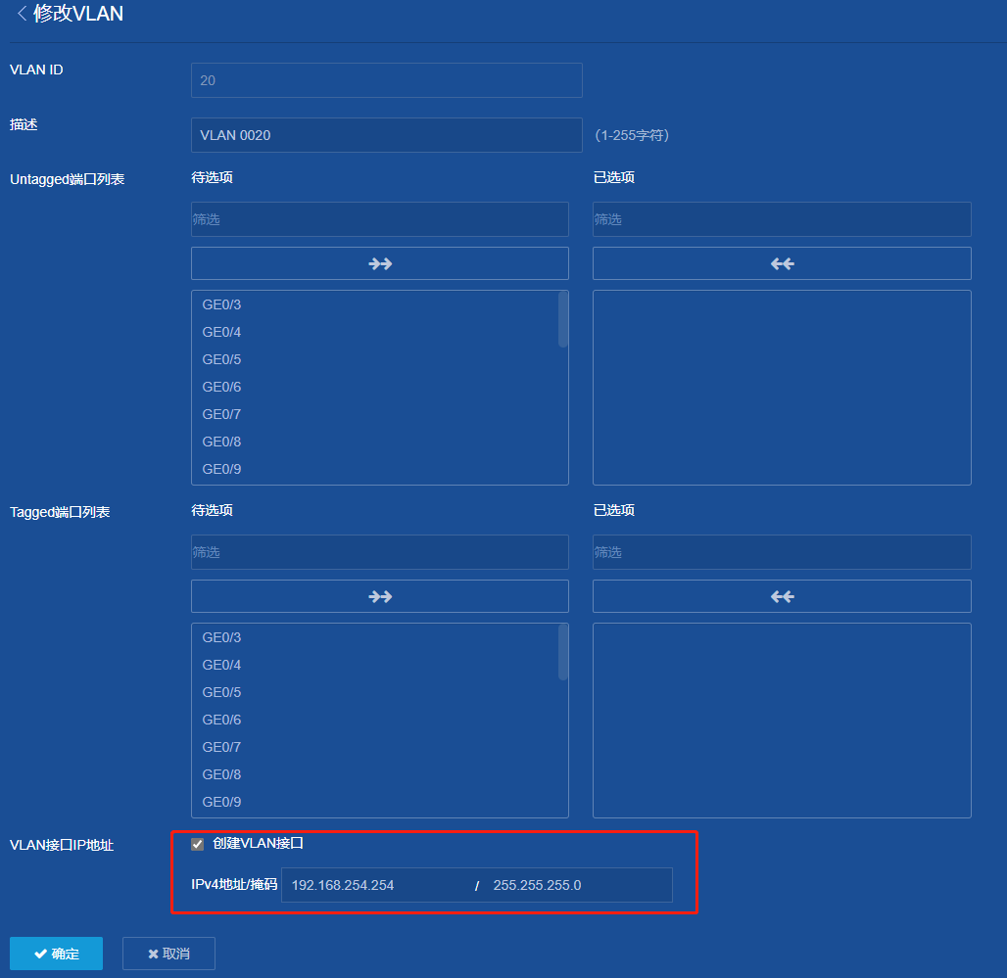The image size is (1007, 978).
Task: Select GE0/3 in Tagged candidate list
Action: [x=221, y=637]
